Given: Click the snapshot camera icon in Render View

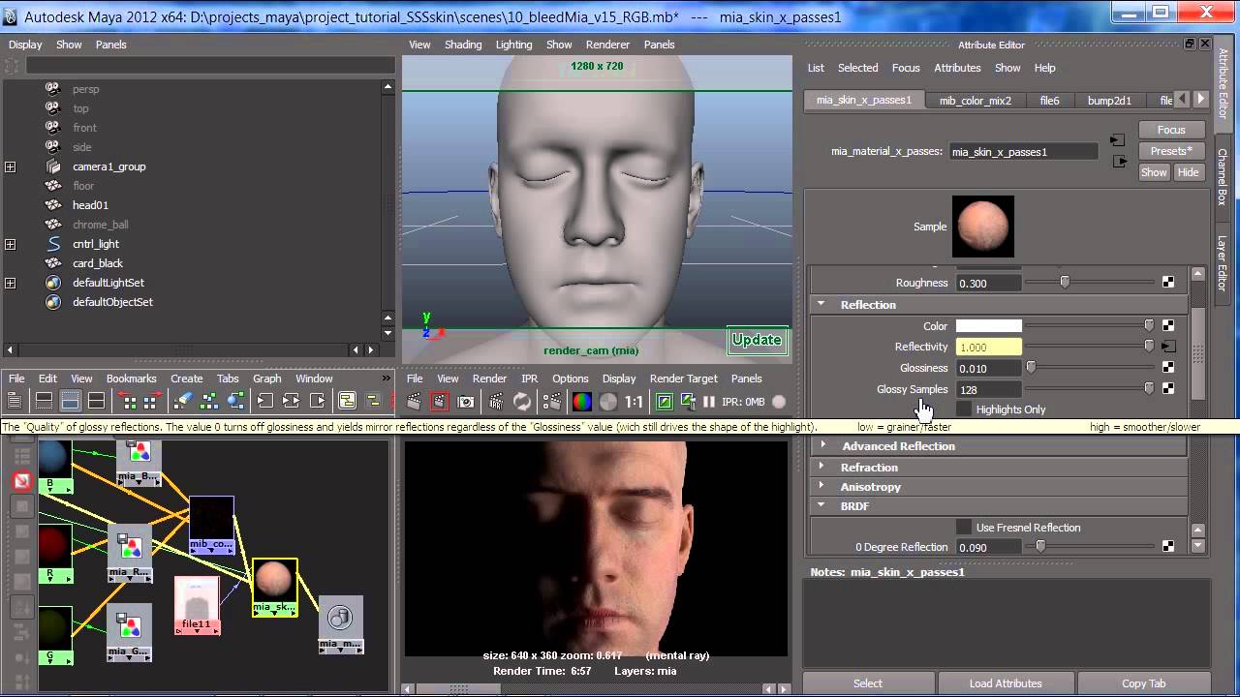Looking at the screenshot, I should click(x=466, y=402).
